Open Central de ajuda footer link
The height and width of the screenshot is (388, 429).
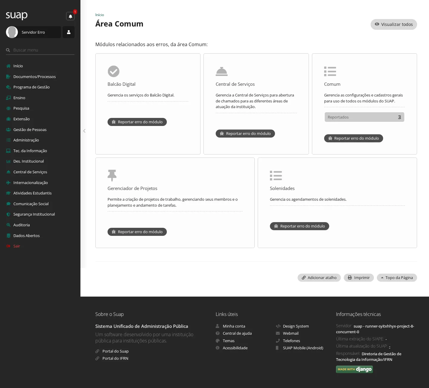(x=237, y=333)
